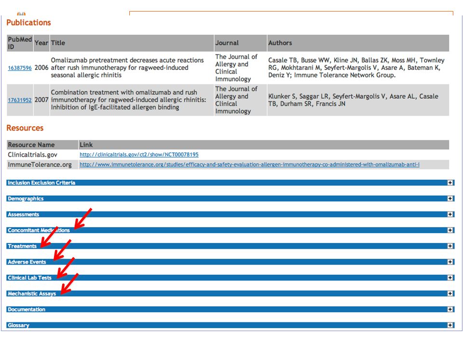Click the Glossary bar title
The width and height of the screenshot is (463, 347).
[18, 325]
